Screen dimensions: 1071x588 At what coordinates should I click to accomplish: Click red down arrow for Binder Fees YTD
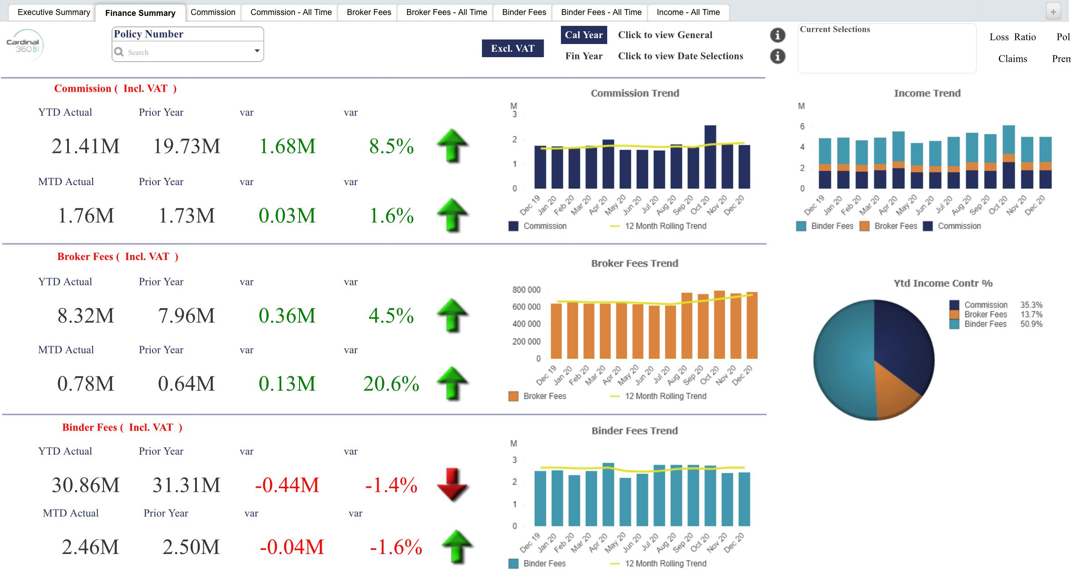(452, 485)
